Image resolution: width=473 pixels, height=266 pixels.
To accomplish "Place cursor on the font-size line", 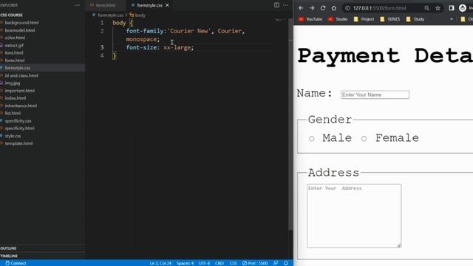I will point(160,47).
